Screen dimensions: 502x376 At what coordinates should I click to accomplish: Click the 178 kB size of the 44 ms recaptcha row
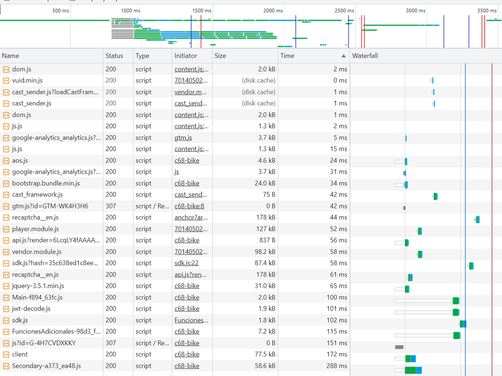click(267, 217)
